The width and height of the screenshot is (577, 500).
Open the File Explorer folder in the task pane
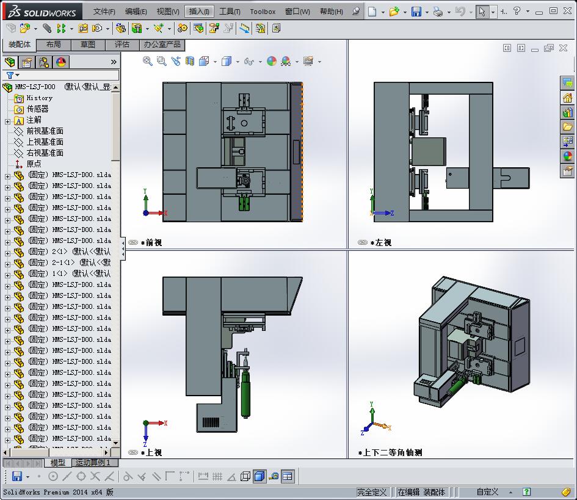coord(568,127)
